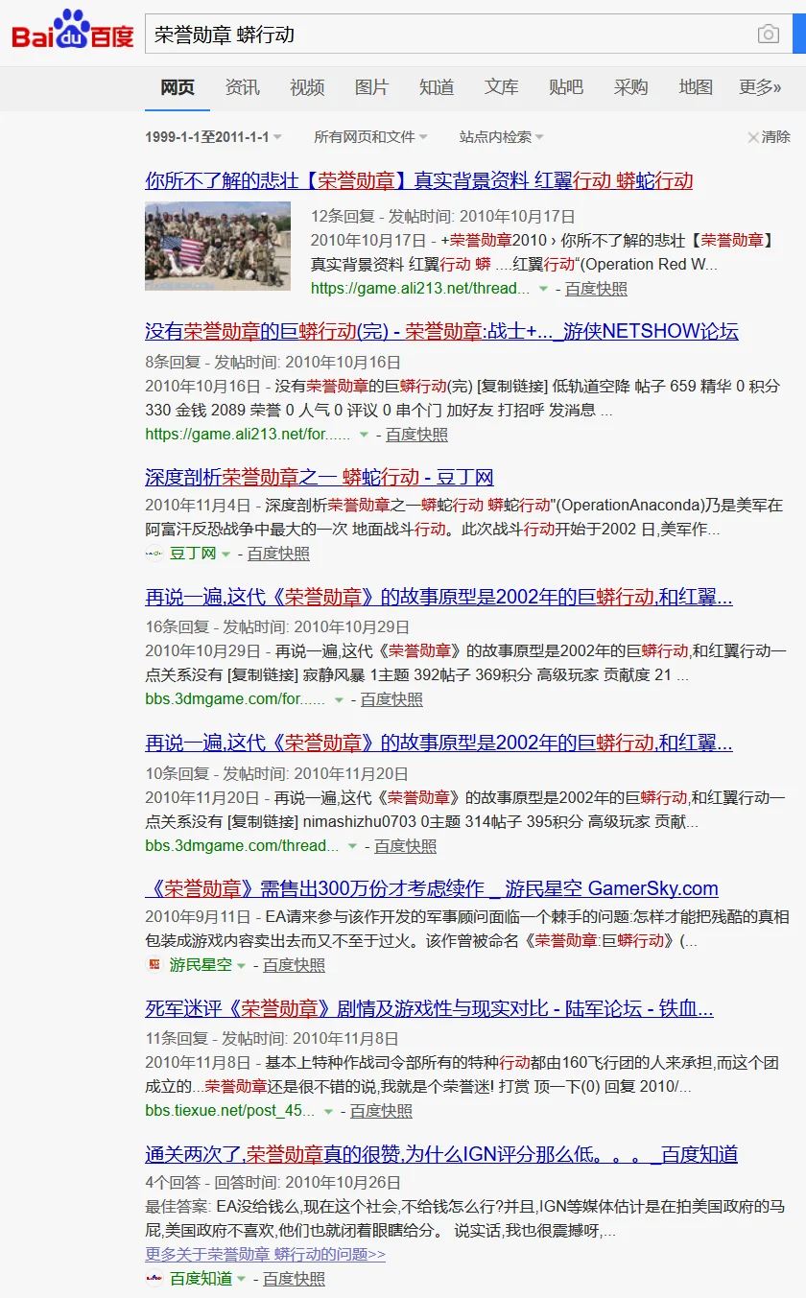This screenshot has height=1298, width=806.
Task: Open the 16条回复 result title link
Action: pos(439,597)
